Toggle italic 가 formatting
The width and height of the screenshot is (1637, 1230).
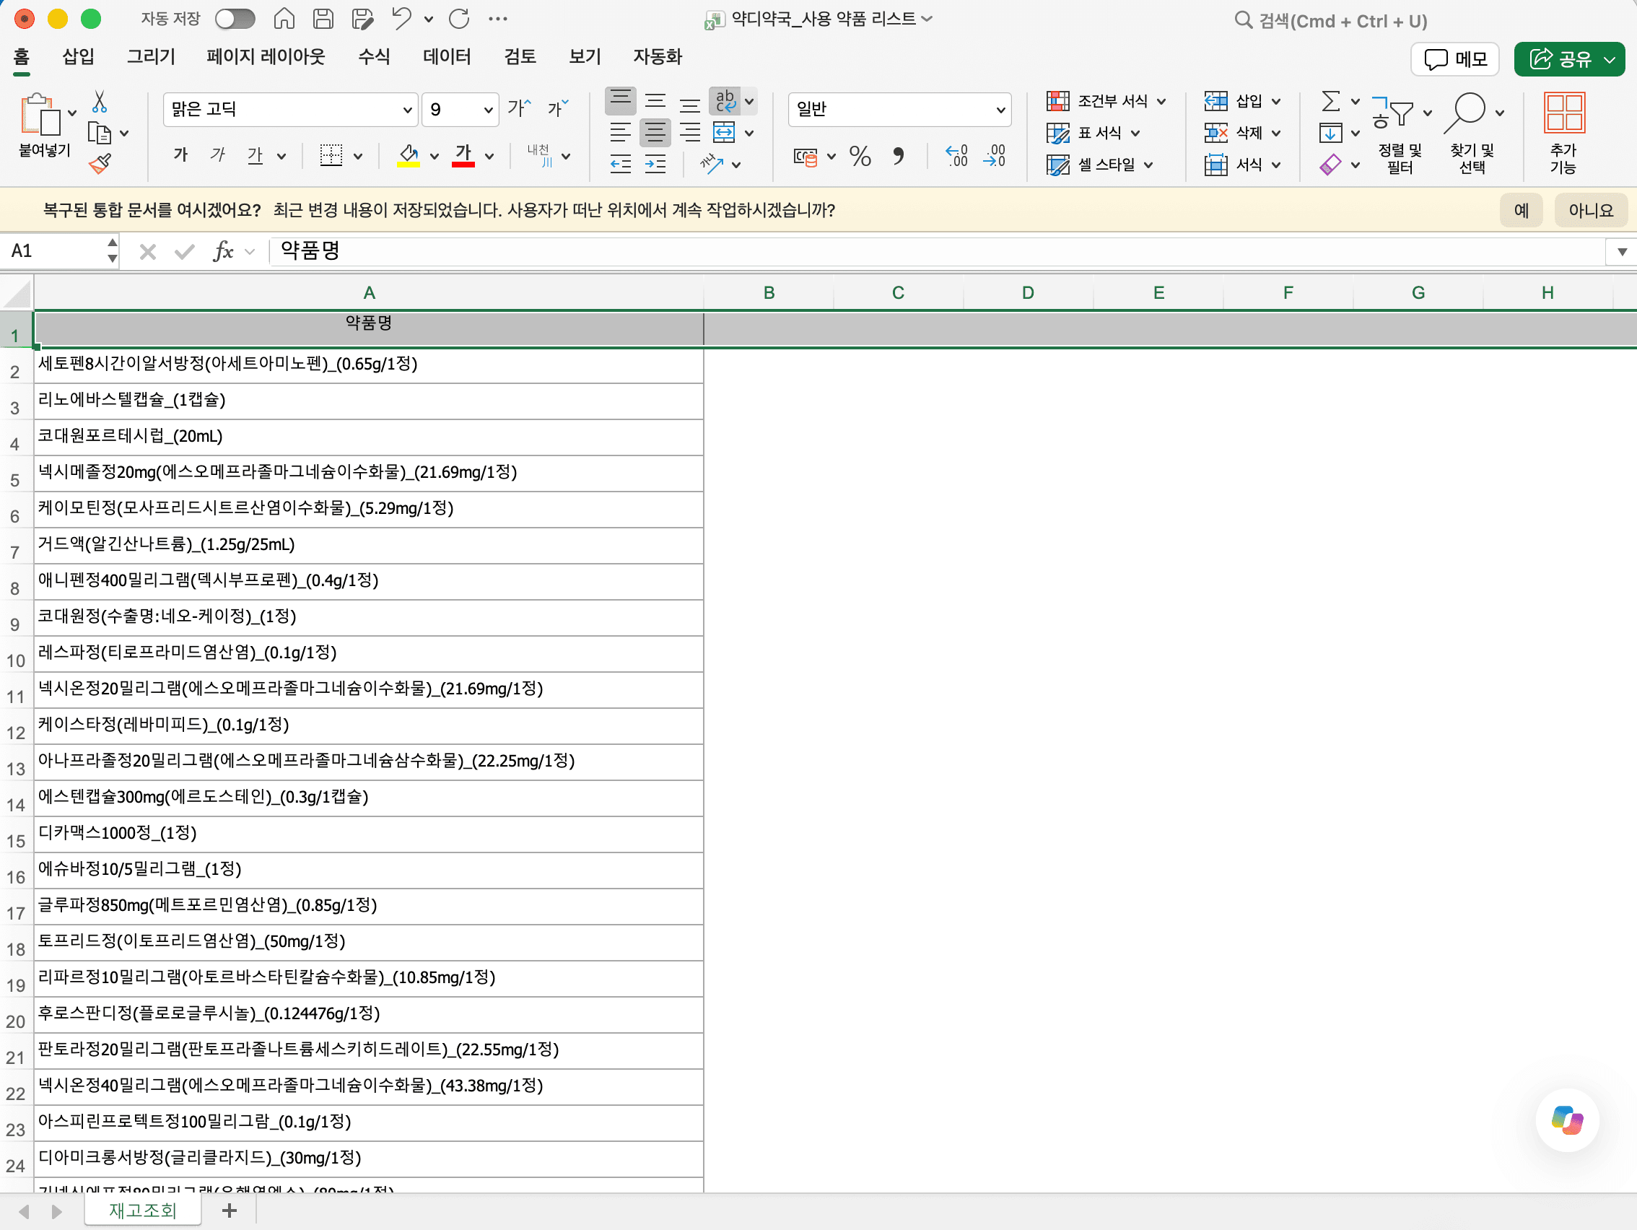(x=217, y=154)
